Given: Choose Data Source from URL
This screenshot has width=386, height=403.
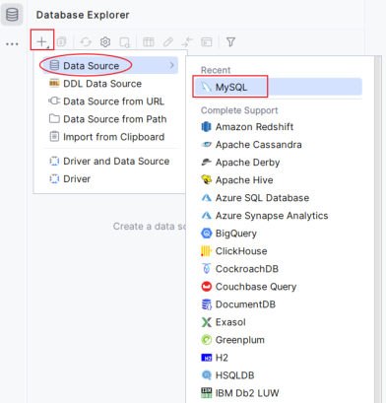Looking at the screenshot, I should (109, 101).
